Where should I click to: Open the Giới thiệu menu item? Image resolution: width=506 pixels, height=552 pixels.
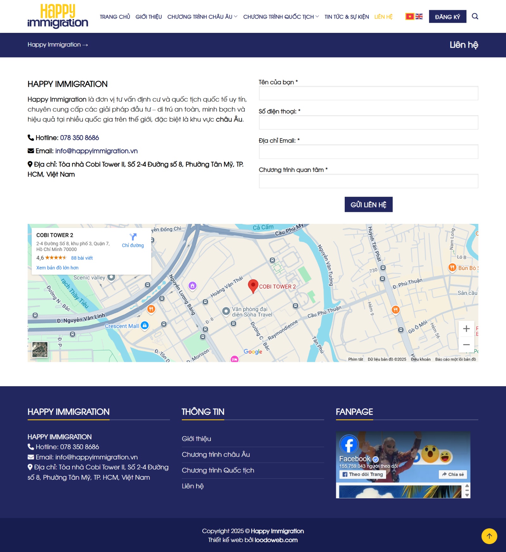point(148,17)
